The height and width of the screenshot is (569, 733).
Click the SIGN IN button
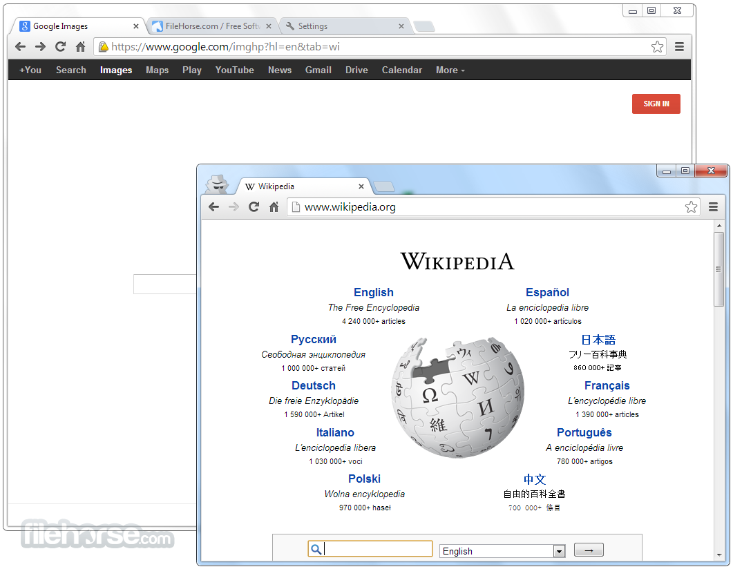click(x=656, y=104)
